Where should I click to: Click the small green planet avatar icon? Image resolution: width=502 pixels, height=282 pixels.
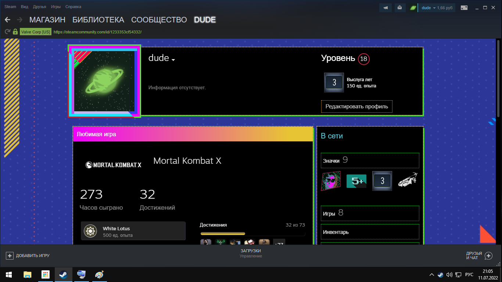(413, 8)
